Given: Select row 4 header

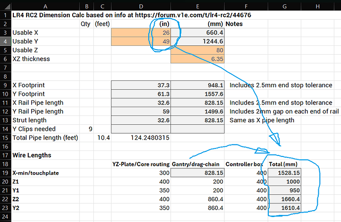Looking at the screenshot, I should [x=5, y=41].
